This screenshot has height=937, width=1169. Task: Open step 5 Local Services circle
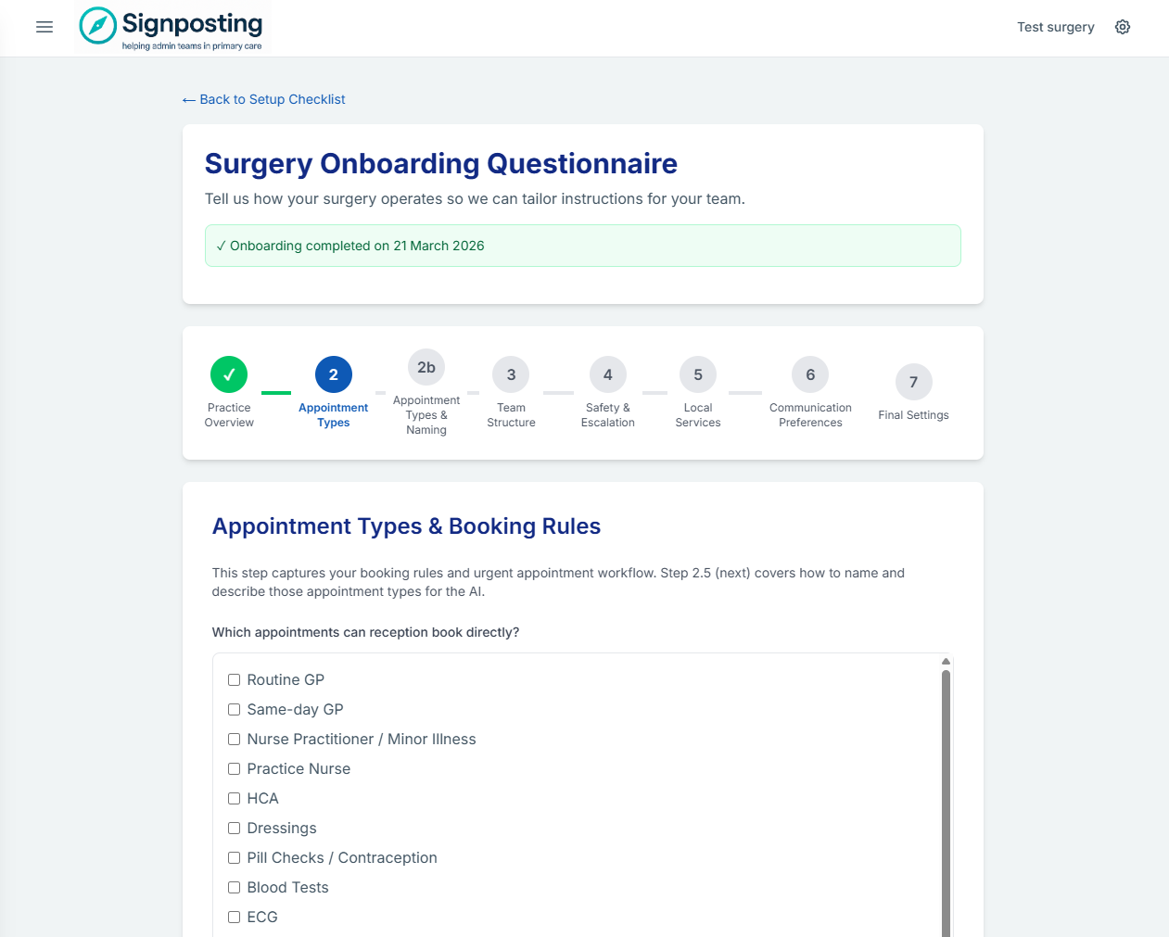tap(698, 374)
